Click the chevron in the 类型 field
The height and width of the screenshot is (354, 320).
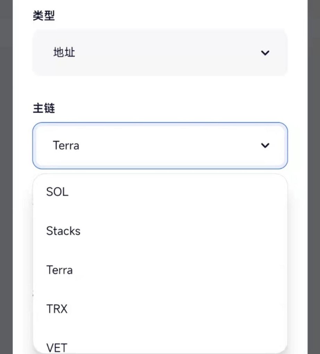(265, 53)
